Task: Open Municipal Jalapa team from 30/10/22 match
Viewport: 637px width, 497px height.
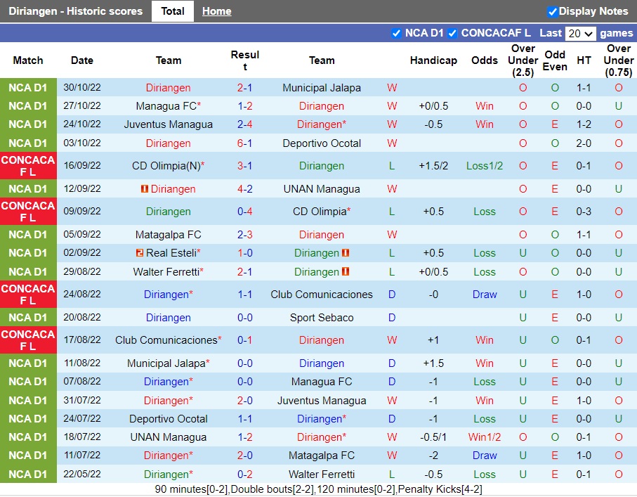Action: click(x=322, y=88)
